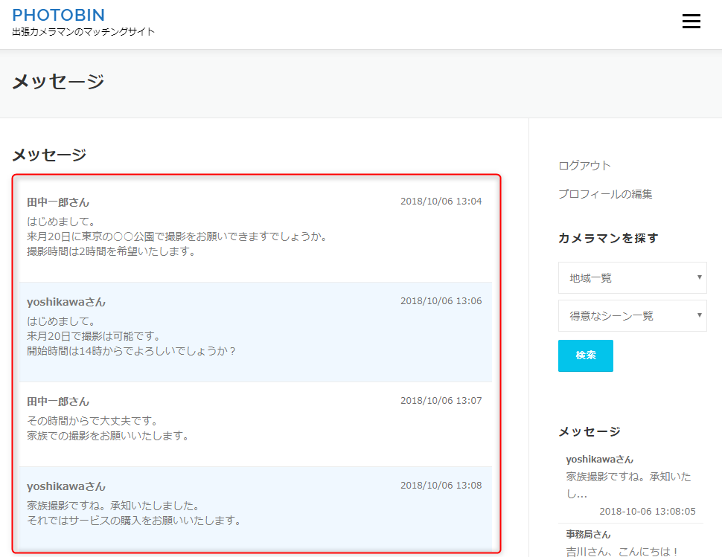
Task: Click yoshikawaさん message at 13:06
Action: (x=255, y=331)
